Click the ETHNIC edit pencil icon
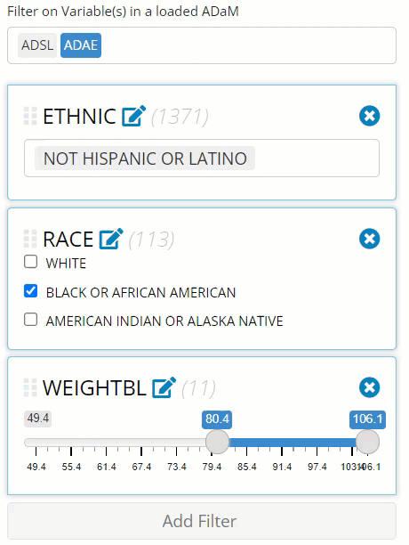This screenshot has height=545, width=409. (133, 116)
